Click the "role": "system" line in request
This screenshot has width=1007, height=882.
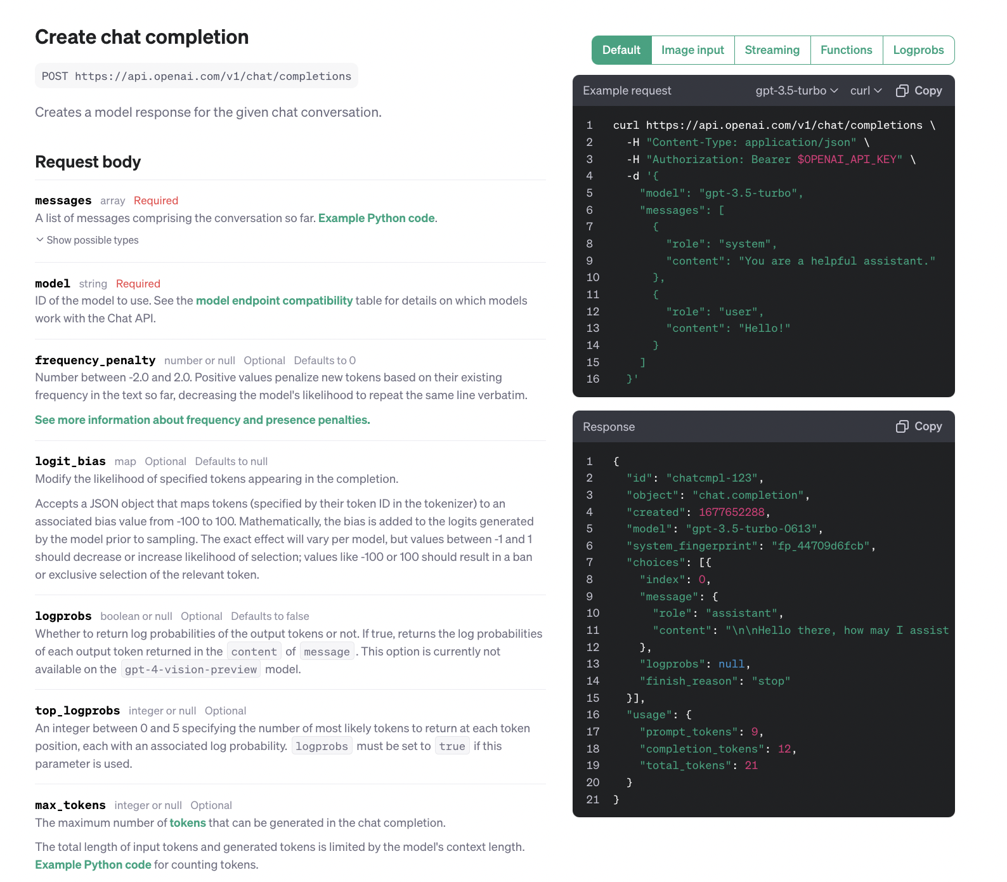pyautogui.click(x=721, y=244)
